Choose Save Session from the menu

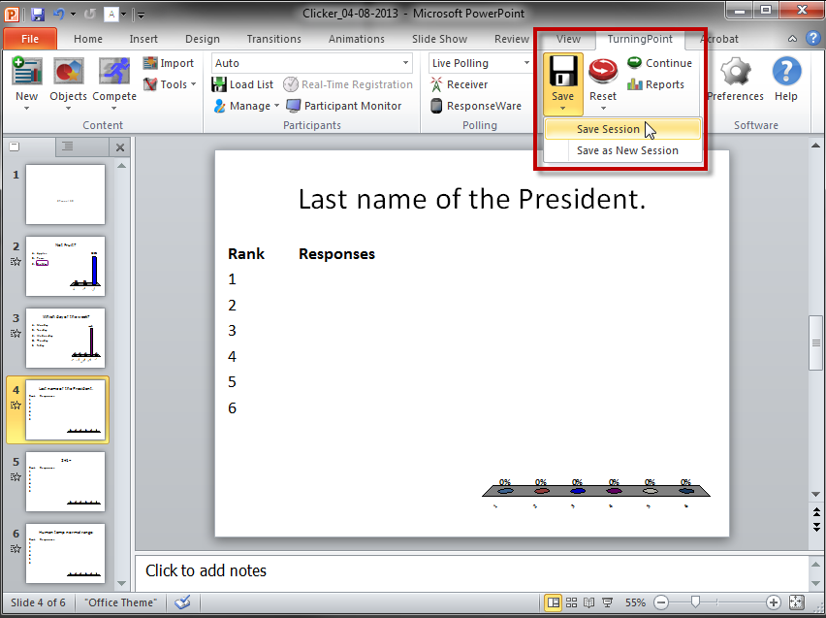622,129
